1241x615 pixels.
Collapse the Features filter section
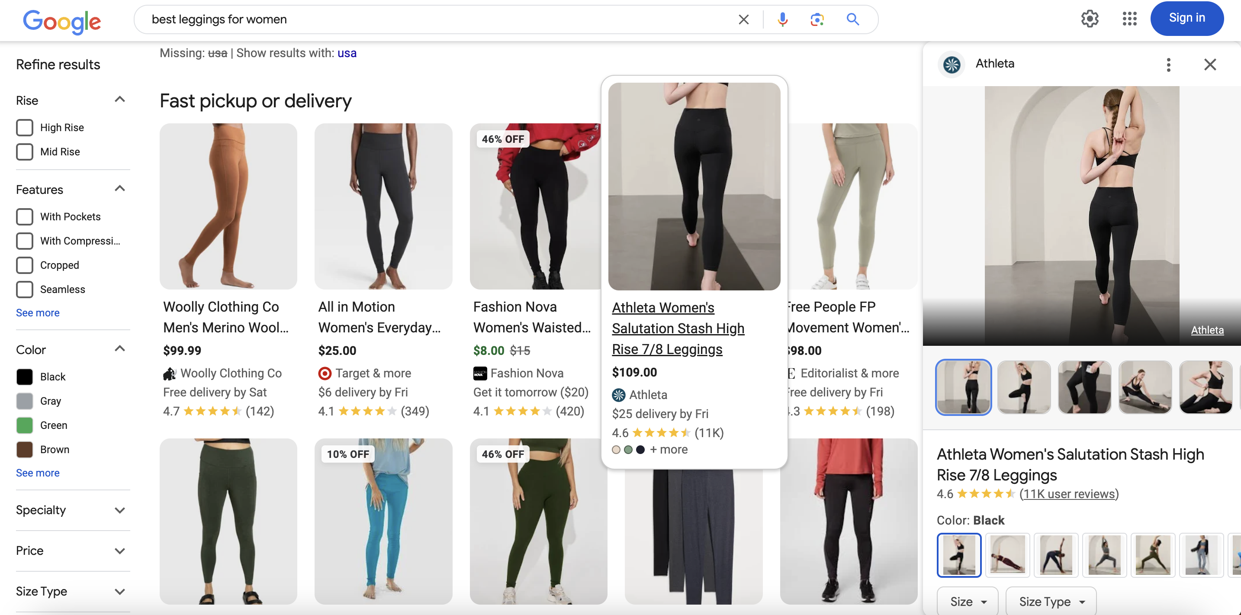[120, 189]
